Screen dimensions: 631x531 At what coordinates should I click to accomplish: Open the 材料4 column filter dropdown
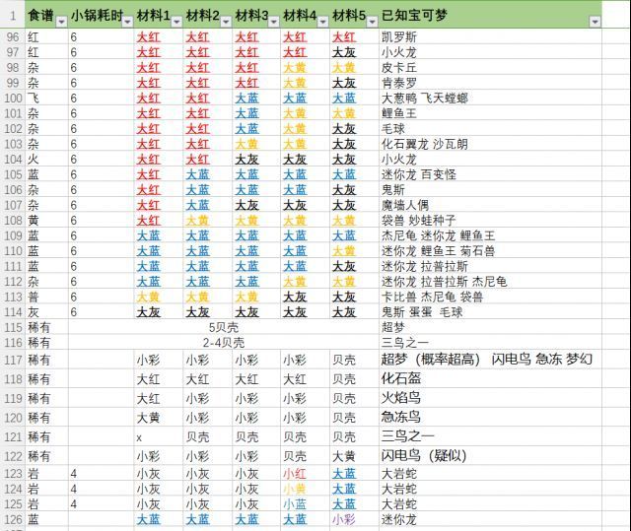click(322, 22)
